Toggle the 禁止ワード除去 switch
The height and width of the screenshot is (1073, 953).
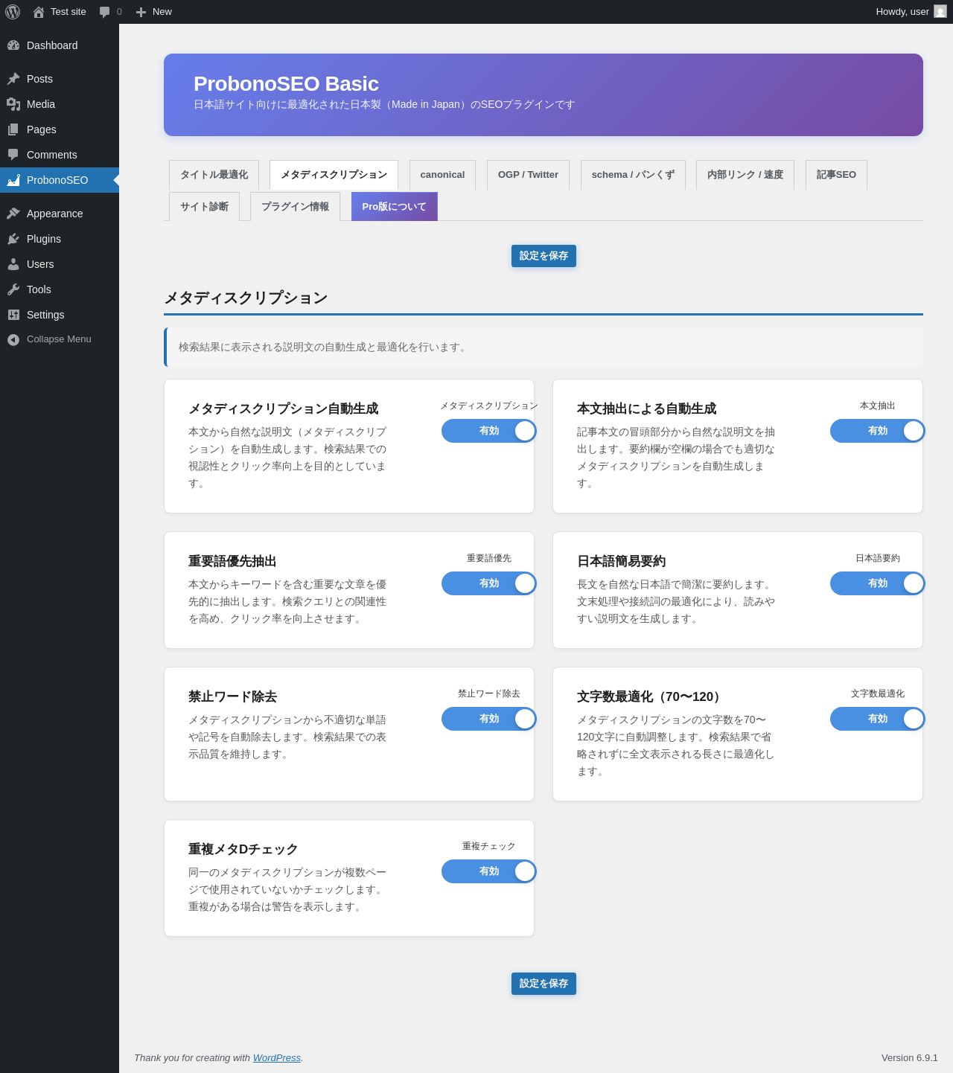pos(489,719)
